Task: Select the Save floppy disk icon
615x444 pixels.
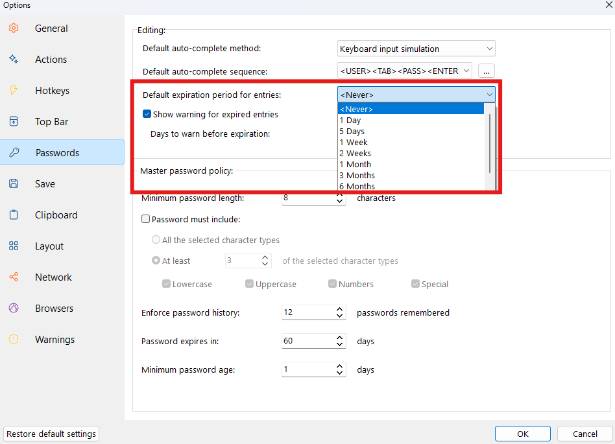Action: click(14, 183)
